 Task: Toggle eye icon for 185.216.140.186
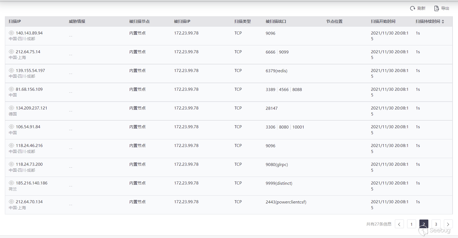pyautogui.click(x=11, y=183)
